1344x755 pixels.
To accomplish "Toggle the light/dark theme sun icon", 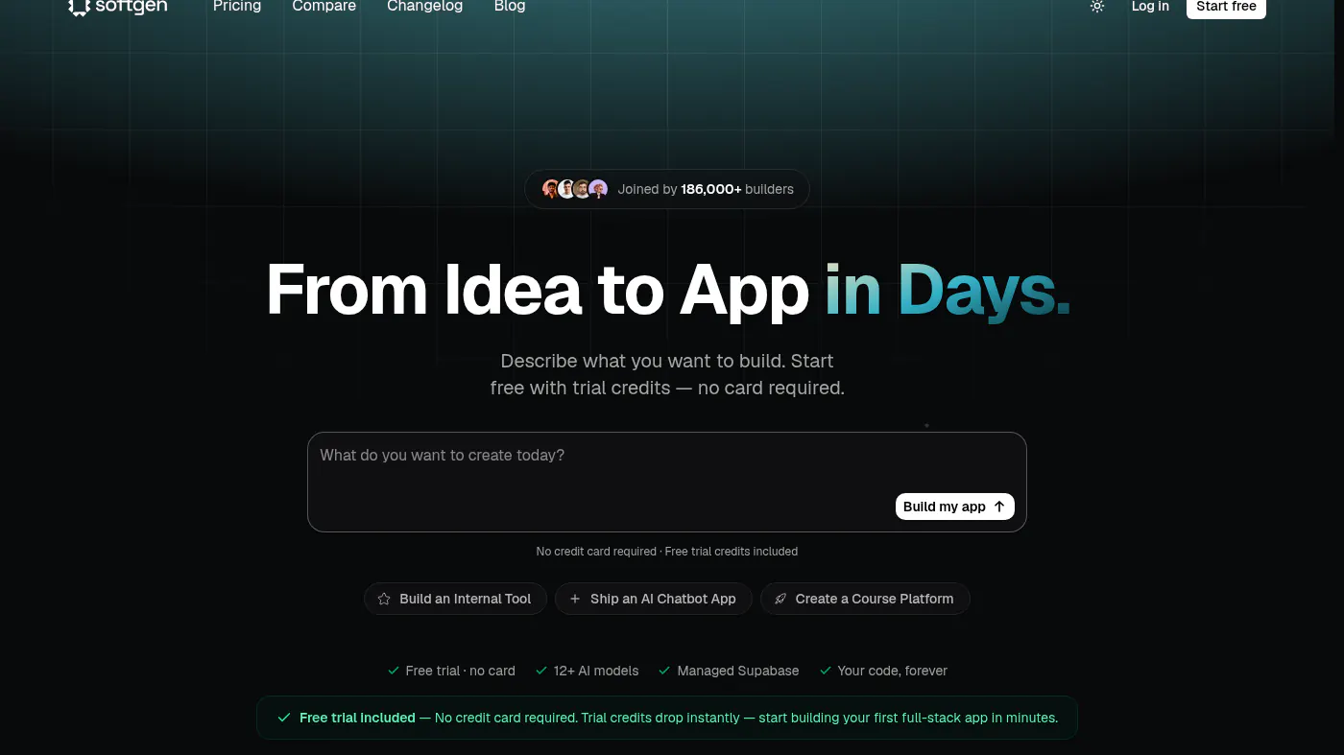I will (1097, 6).
